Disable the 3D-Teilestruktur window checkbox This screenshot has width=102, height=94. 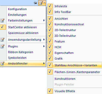[50, 36]
